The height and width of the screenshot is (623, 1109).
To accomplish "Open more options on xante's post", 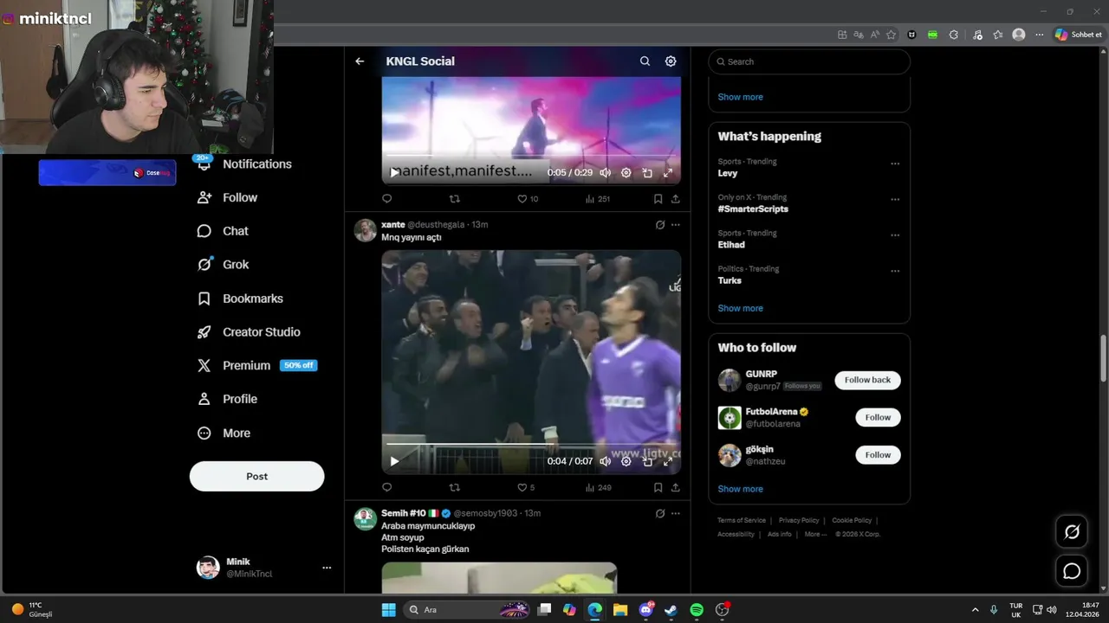I will (675, 225).
